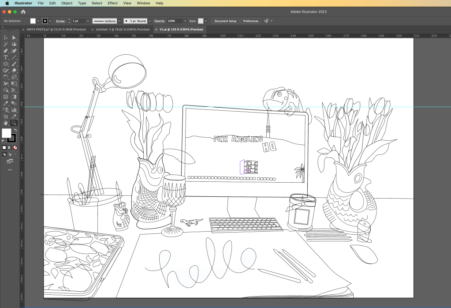Choose the Ellipse shape tool

click(6, 64)
